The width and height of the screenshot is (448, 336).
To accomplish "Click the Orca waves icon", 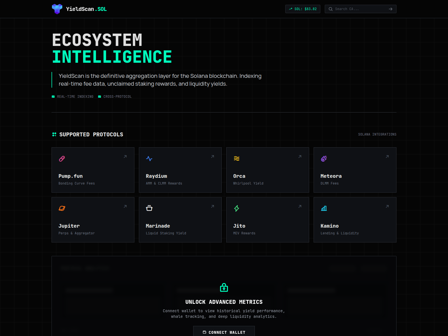I will point(237,159).
